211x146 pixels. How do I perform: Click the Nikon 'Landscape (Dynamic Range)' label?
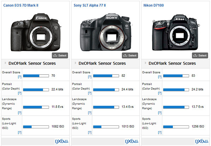pyautogui.click(x=149, y=104)
